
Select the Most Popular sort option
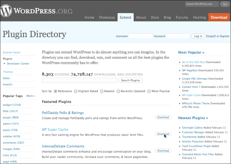coord(149,92)
